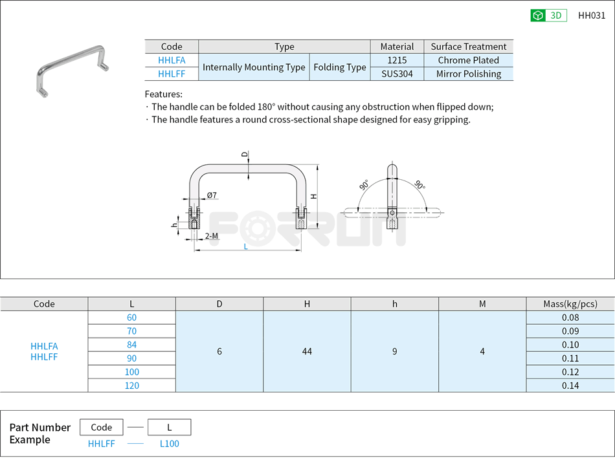Click the H dimension value 44

(307, 352)
